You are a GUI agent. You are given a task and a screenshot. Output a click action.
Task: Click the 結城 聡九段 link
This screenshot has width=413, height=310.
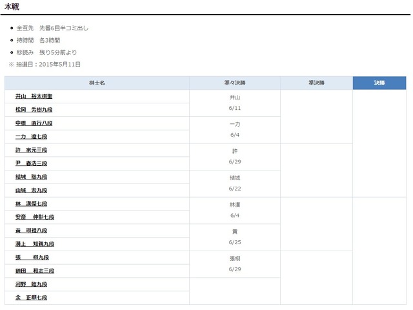(x=32, y=177)
